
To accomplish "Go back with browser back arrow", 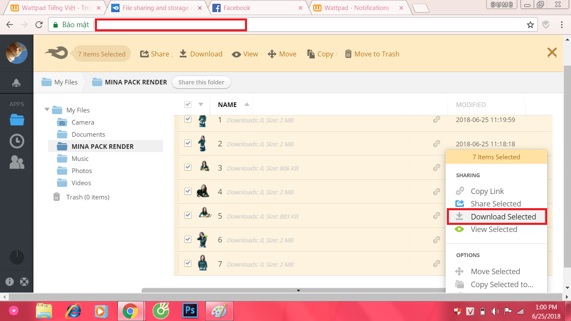I will (x=10, y=25).
